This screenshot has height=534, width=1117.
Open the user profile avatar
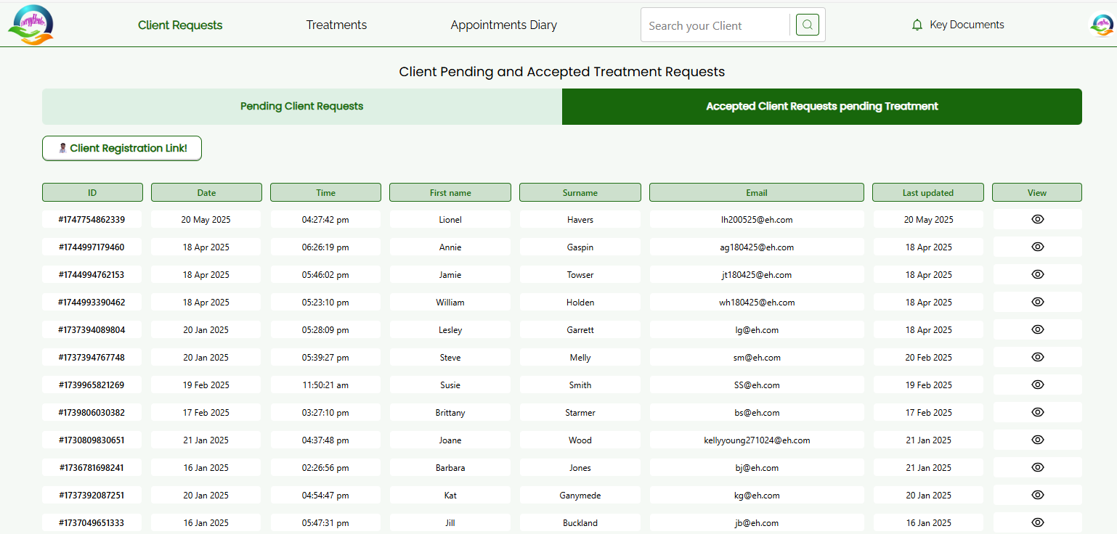coord(1102,25)
